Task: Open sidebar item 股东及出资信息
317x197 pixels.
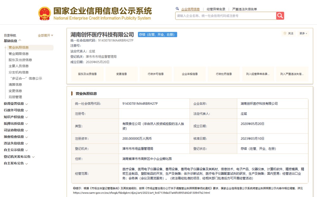Action: pyautogui.click(x=20, y=60)
